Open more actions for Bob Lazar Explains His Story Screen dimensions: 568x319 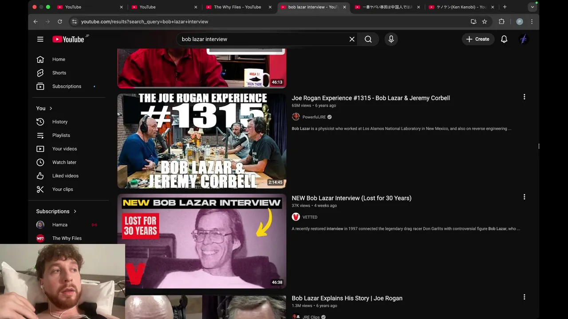524,297
